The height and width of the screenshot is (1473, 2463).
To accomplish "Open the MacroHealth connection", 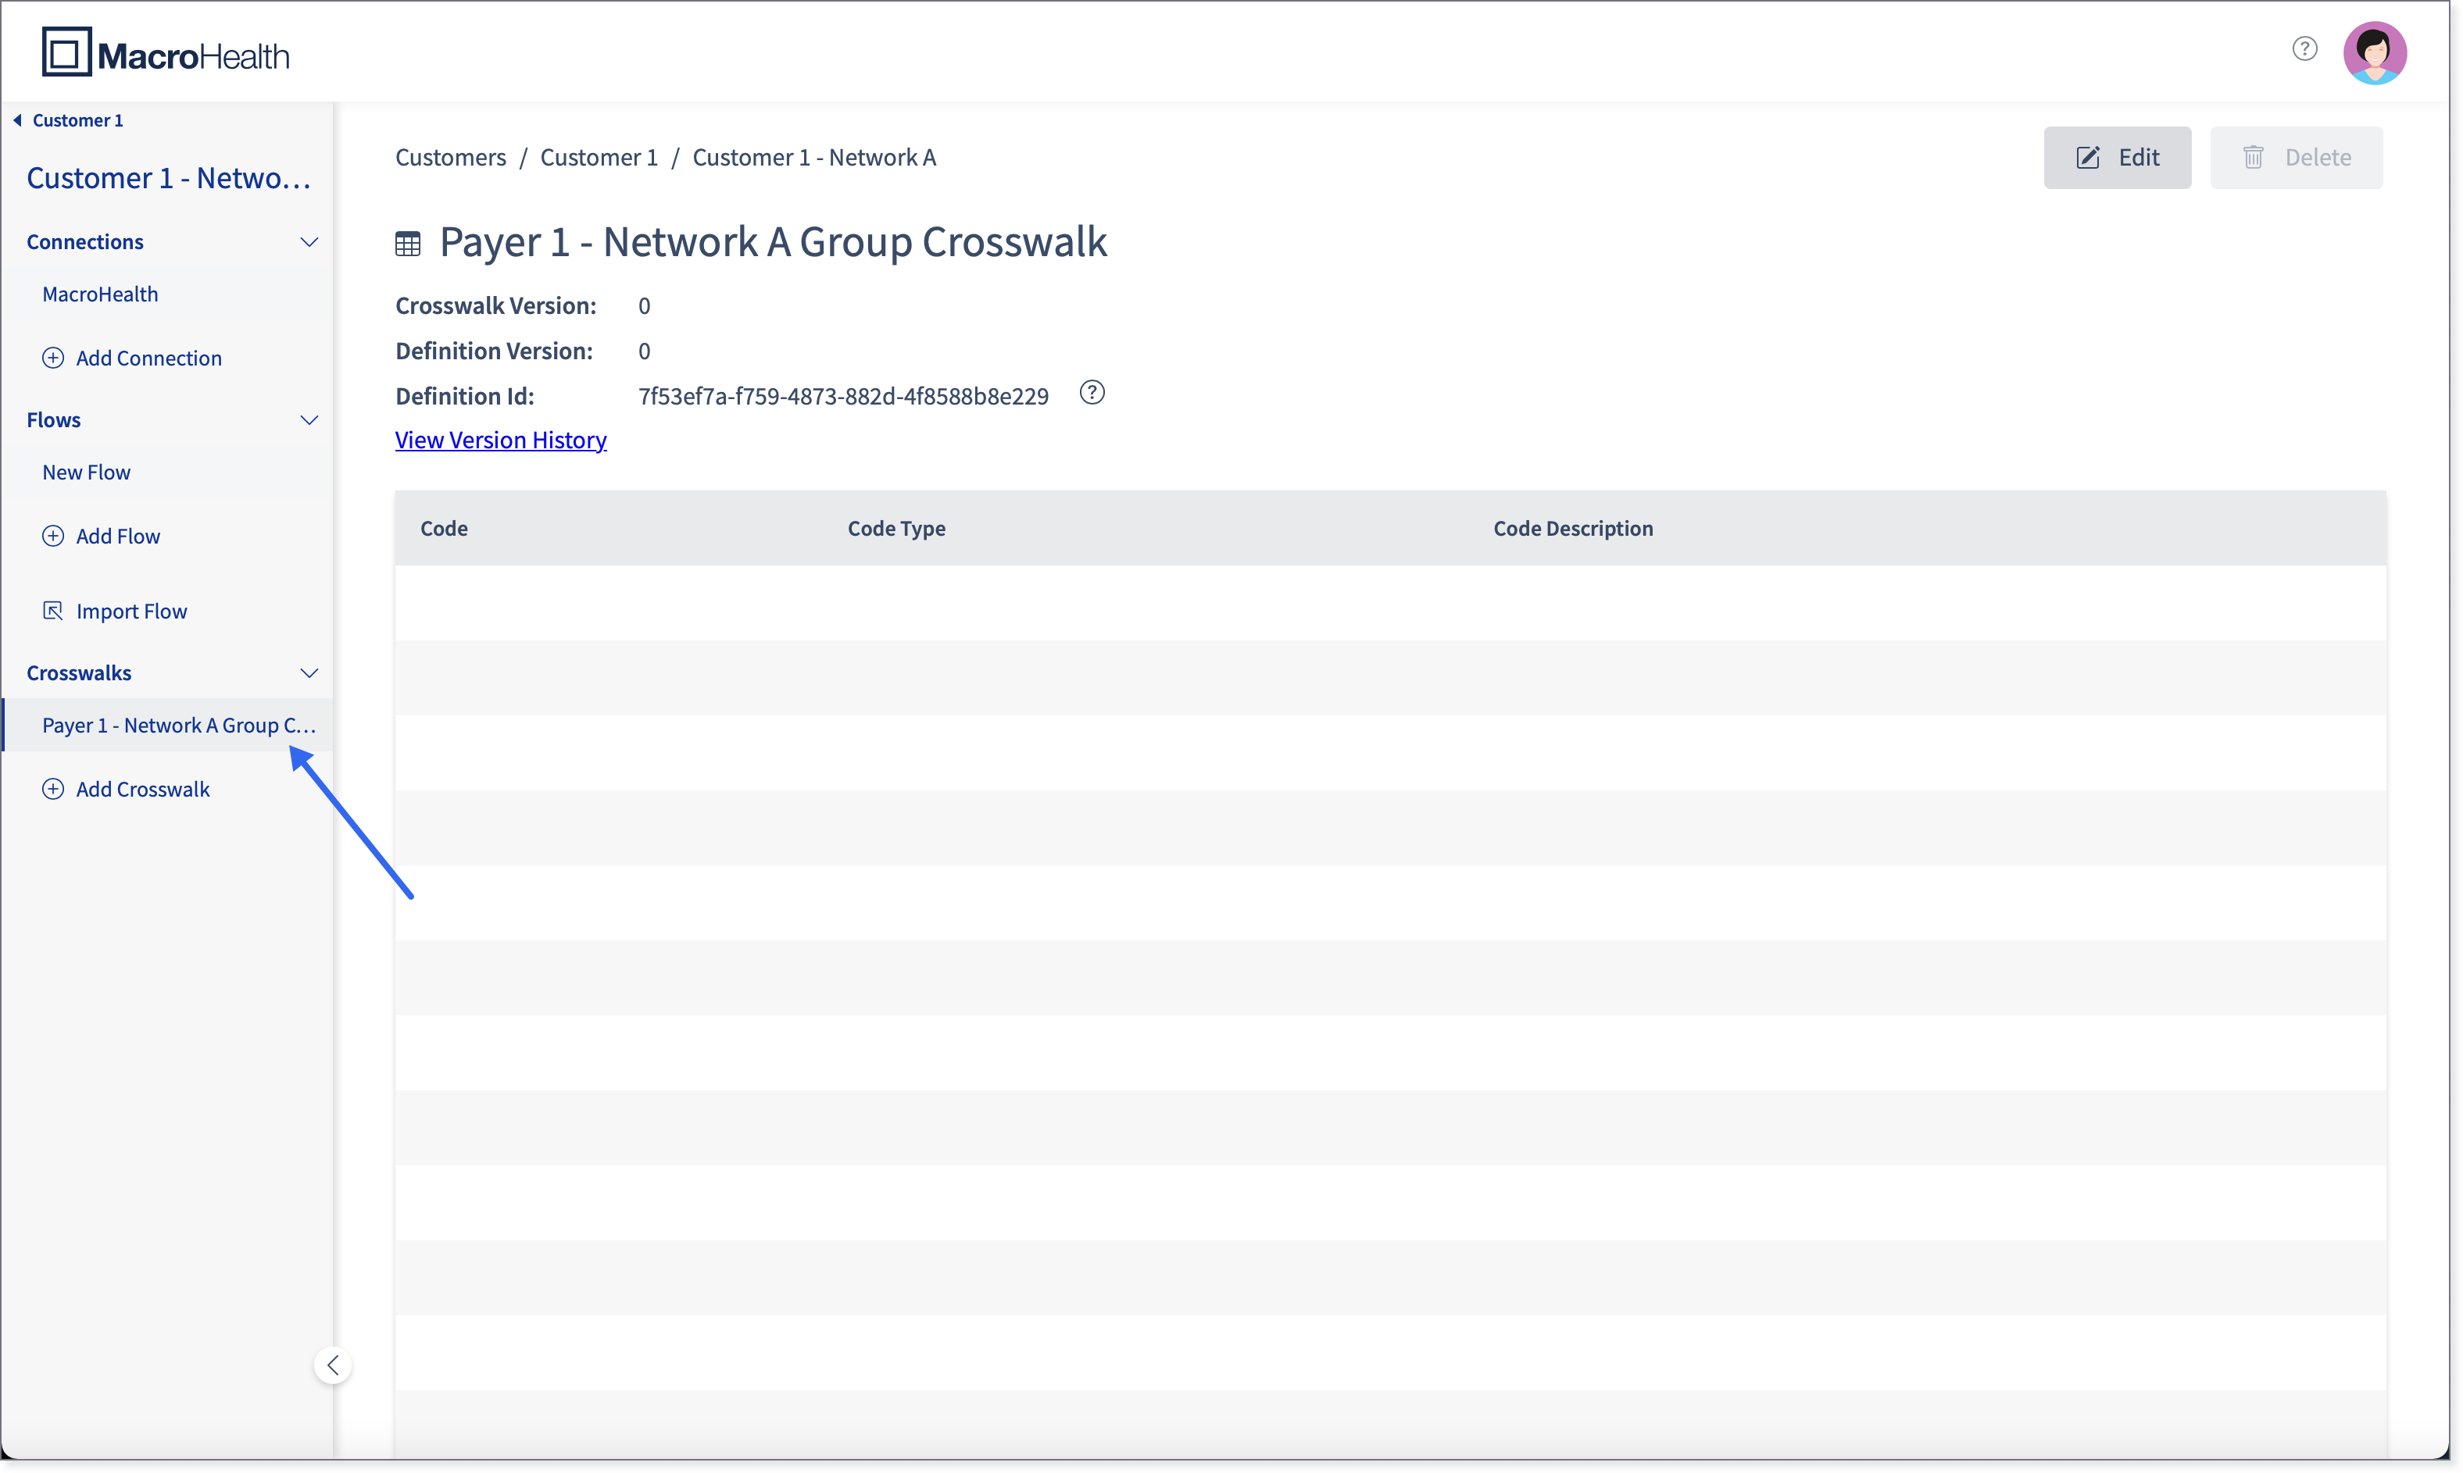I will 167,294.
